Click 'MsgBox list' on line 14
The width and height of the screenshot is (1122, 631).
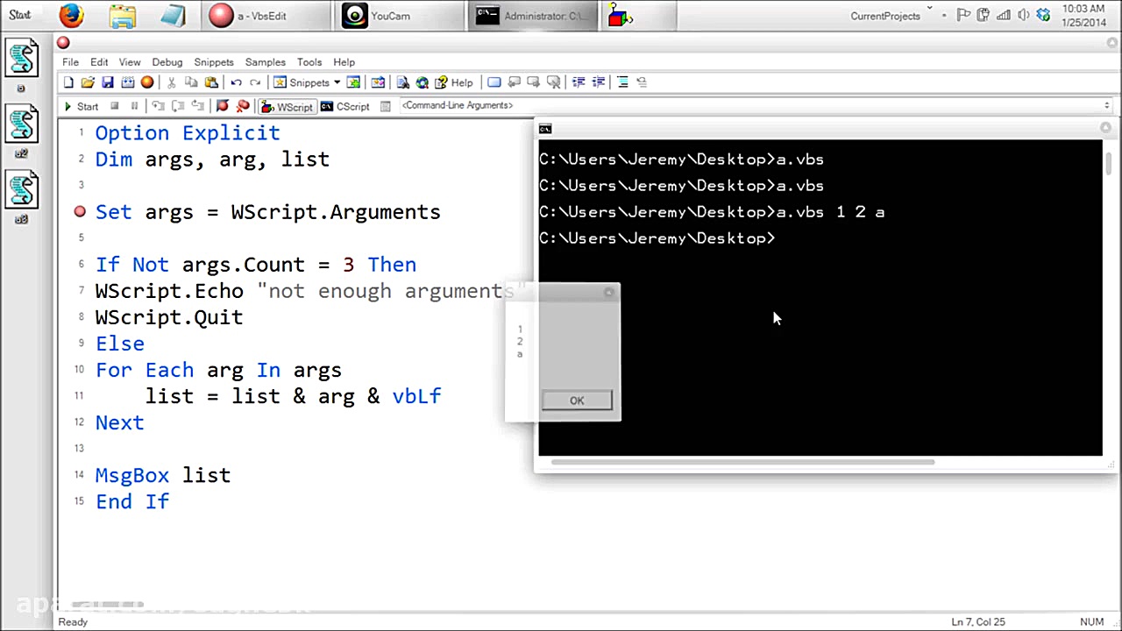[163, 475]
